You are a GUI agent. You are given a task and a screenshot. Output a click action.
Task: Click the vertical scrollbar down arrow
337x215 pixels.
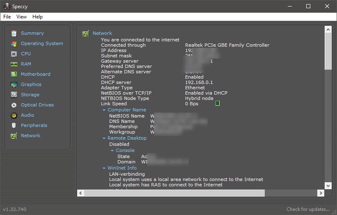point(328,186)
